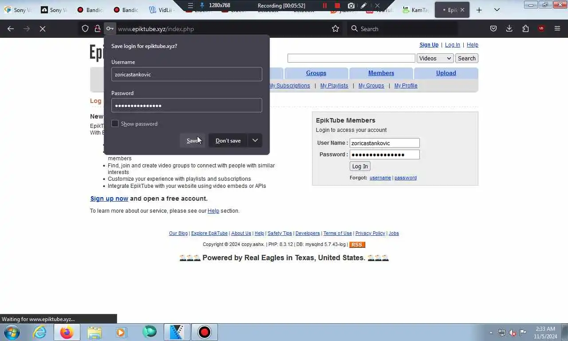Viewport: 568px width, 341px height.
Task: Click the forgot password link
Action: [406, 178]
